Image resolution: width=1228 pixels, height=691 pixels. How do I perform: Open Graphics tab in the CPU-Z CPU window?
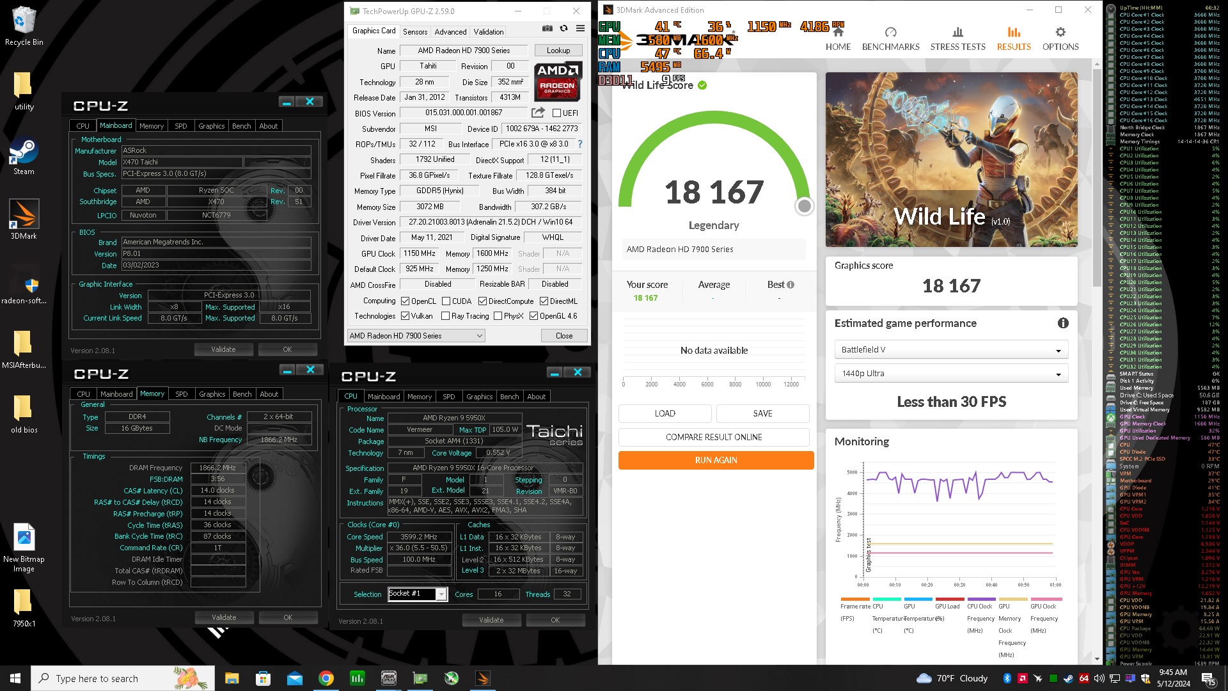pyautogui.click(x=479, y=397)
